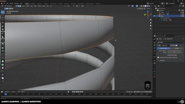The image size is (185, 104).
Task: Expand the Advanced section
Action: (162, 60)
